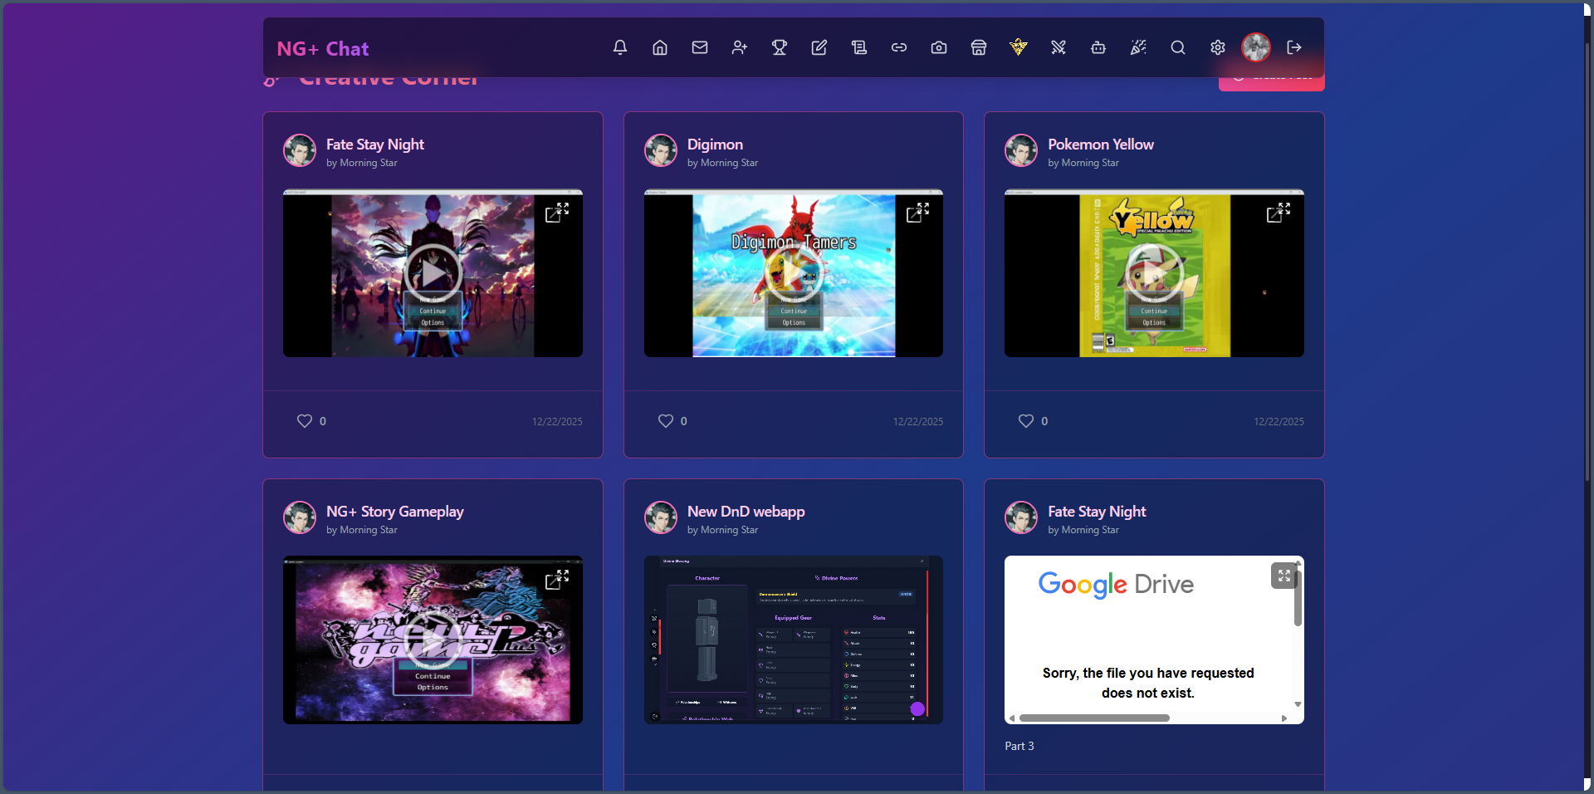Screen dimensions: 1594x794
Task: Play the first Fate Stay Night video
Action: pos(433,273)
